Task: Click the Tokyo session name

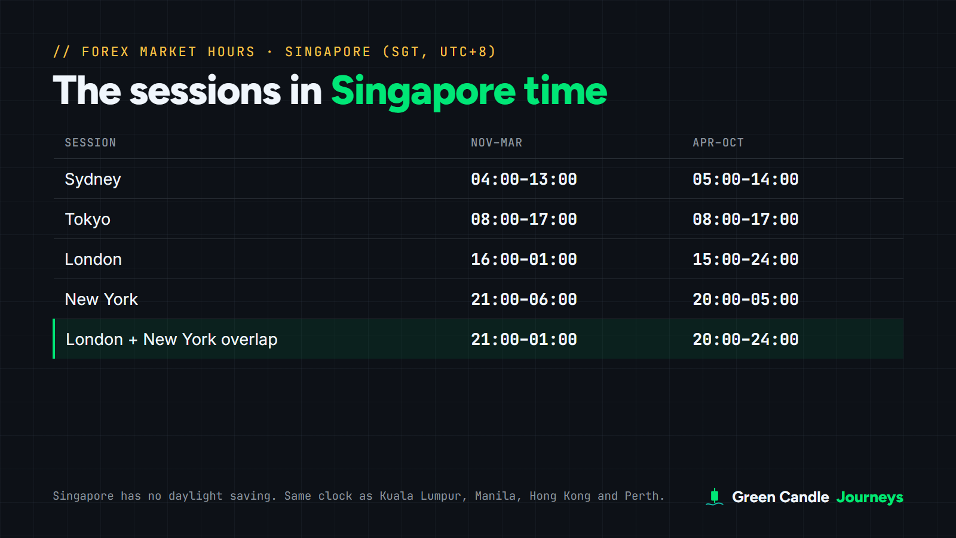Action: click(87, 219)
